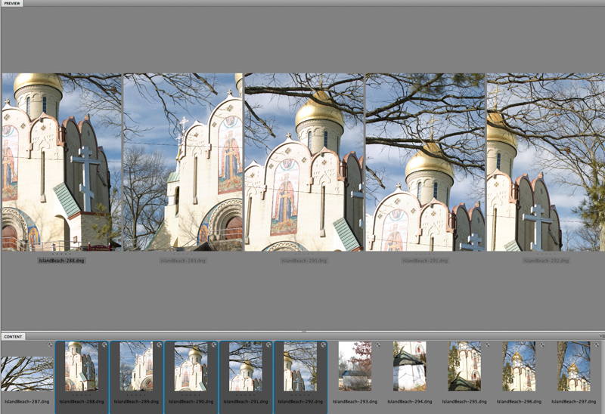Click the IslandBeach-288.dng filename under the preview

point(61,261)
